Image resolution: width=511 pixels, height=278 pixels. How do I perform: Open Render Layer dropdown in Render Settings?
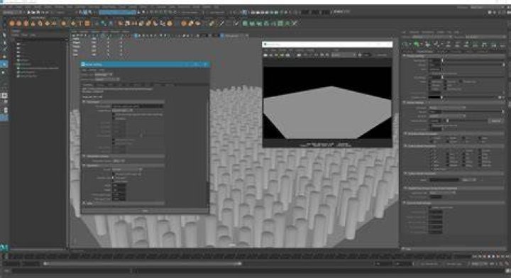(104, 74)
